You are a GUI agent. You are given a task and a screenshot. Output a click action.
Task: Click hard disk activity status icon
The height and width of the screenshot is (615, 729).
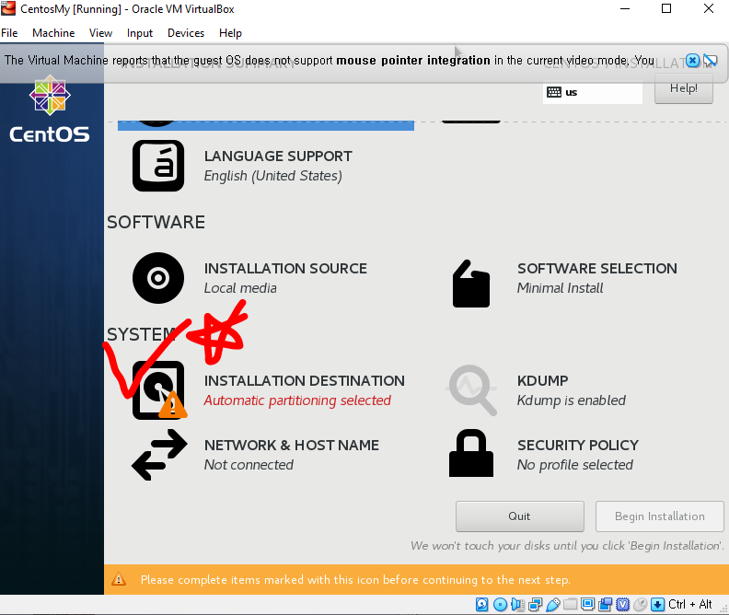click(482, 604)
